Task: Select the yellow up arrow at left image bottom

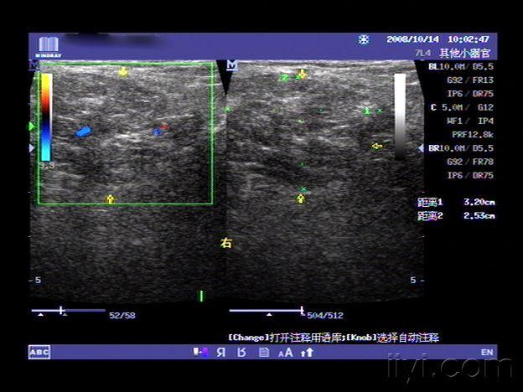Action: click(110, 199)
